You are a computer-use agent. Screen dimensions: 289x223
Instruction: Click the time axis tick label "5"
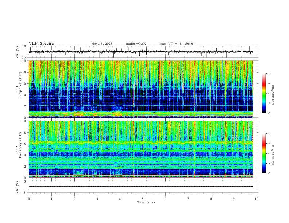click(143, 199)
